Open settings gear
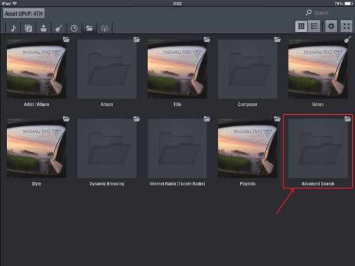 331,27
